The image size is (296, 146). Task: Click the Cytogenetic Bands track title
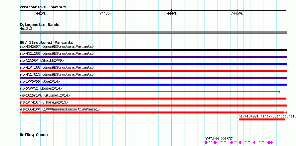(x=40, y=25)
